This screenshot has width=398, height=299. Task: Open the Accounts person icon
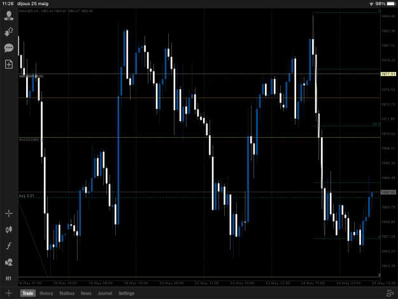(9, 16)
